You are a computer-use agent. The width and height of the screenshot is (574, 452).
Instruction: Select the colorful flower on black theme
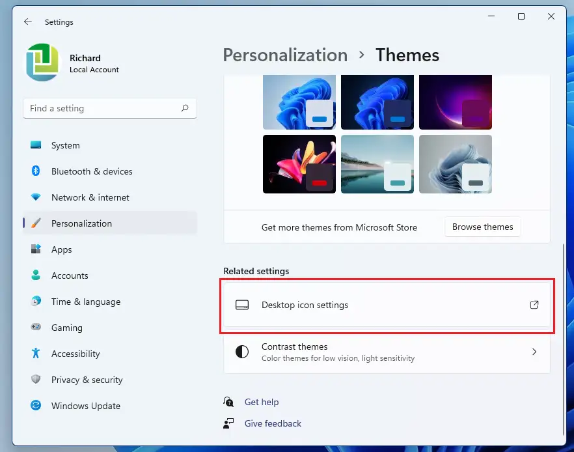click(299, 163)
